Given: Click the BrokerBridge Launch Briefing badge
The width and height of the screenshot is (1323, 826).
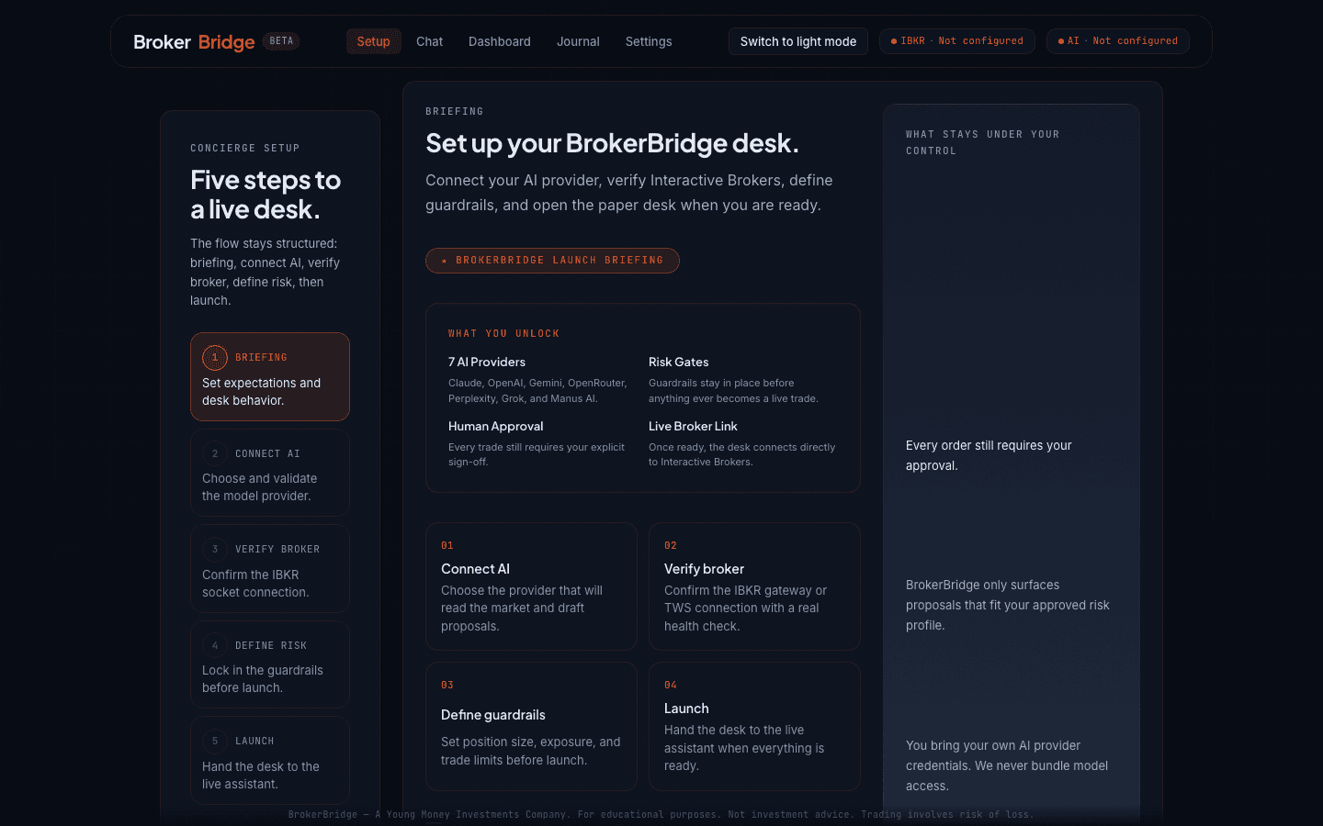Looking at the screenshot, I should (552, 261).
